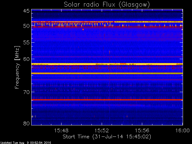Select the 15:48 time tick label

61,130
